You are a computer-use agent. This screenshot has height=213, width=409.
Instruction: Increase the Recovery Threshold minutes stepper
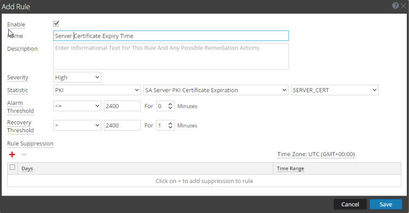click(x=170, y=123)
